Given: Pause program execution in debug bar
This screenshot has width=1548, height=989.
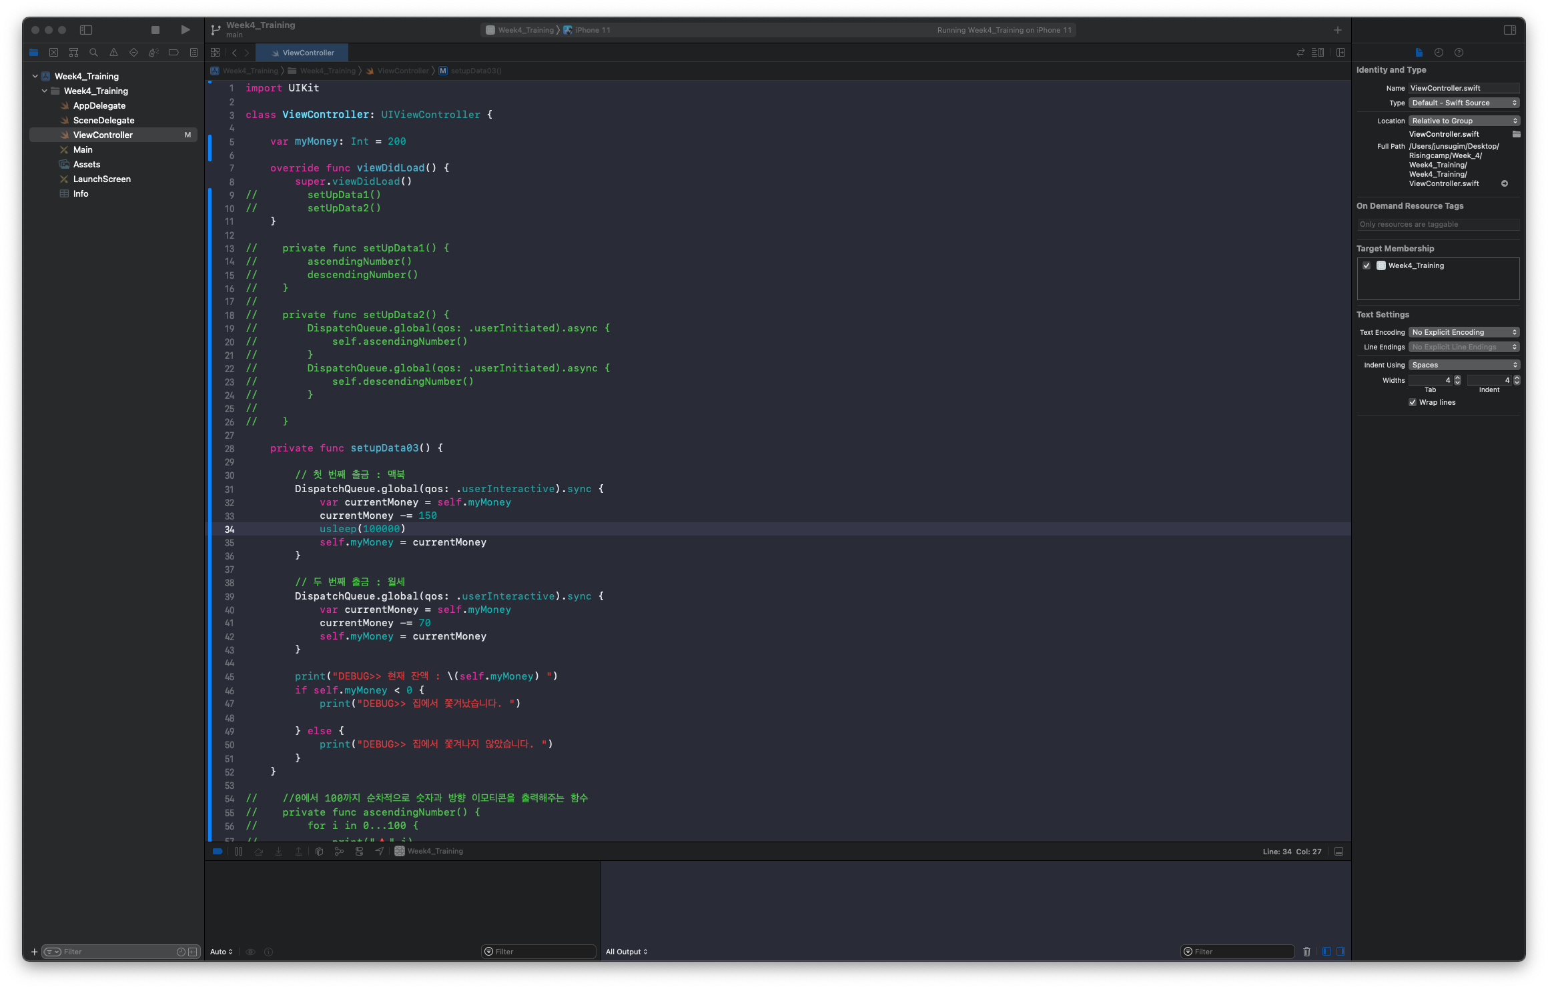Looking at the screenshot, I should [238, 852].
